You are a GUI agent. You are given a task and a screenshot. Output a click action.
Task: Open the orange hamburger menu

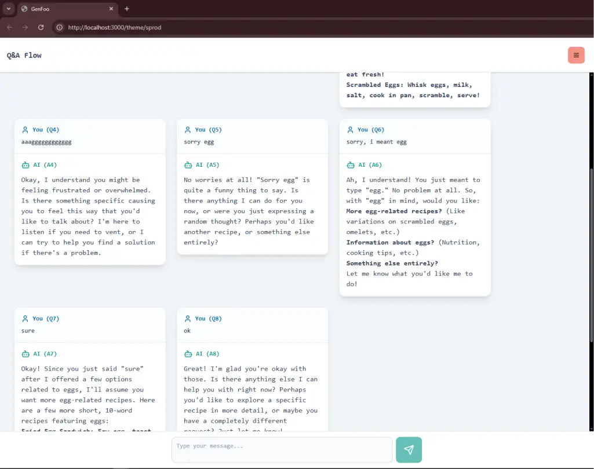[575, 54]
